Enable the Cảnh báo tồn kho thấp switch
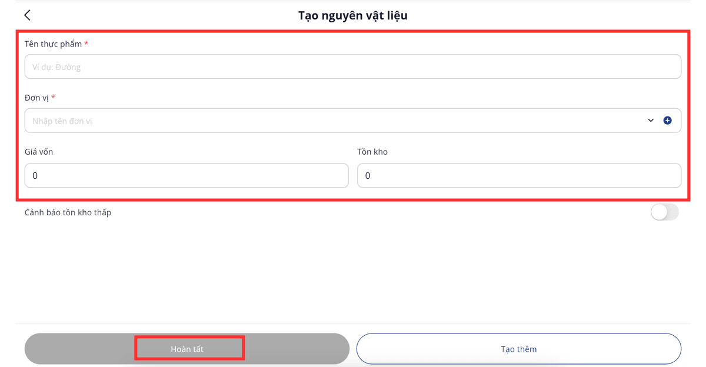This screenshot has width=706, height=367. [x=664, y=212]
